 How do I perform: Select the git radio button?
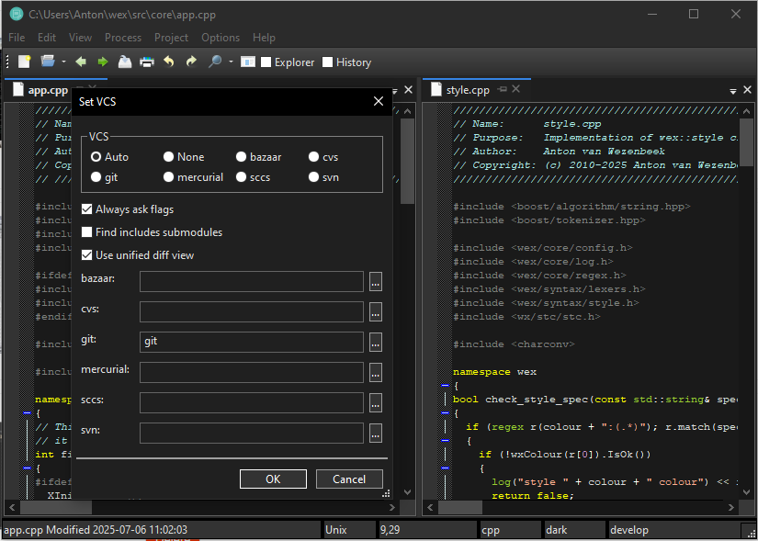[x=96, y=177]
